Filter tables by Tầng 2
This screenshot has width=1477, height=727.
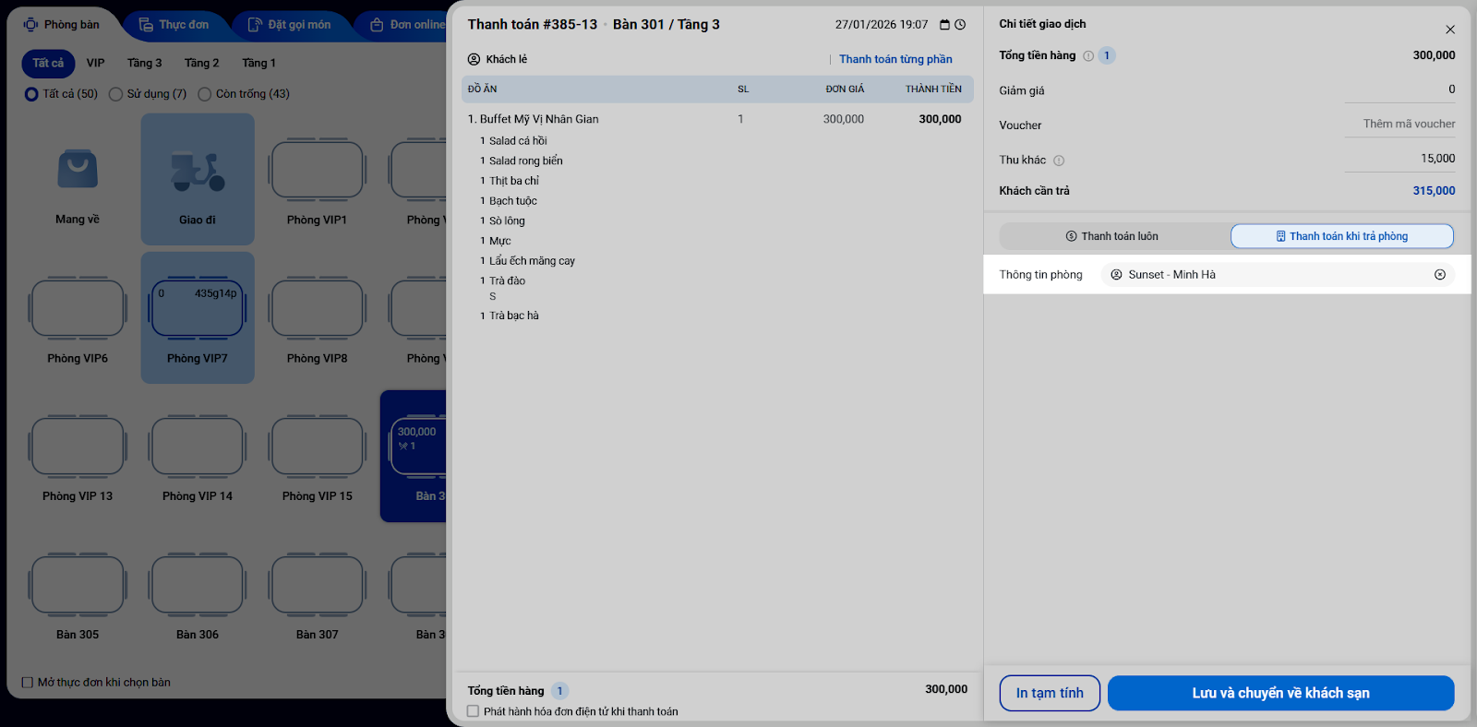[202, 64]
